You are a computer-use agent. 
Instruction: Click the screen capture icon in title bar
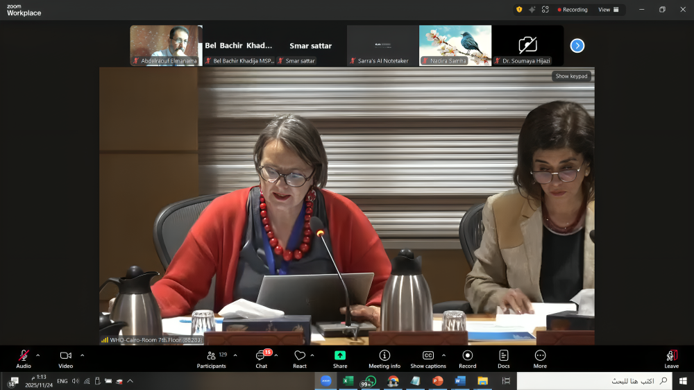pos(545,9)
